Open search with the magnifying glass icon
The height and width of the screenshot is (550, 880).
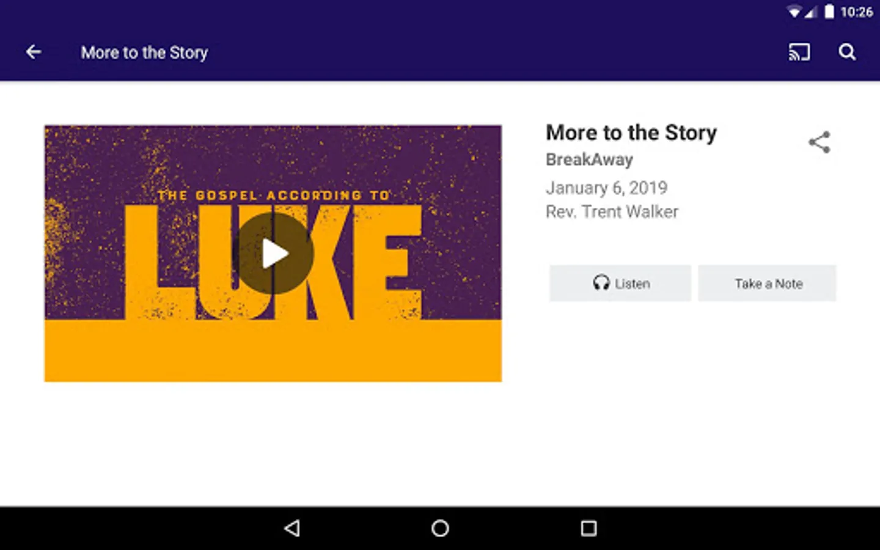(x=847, y=53)
